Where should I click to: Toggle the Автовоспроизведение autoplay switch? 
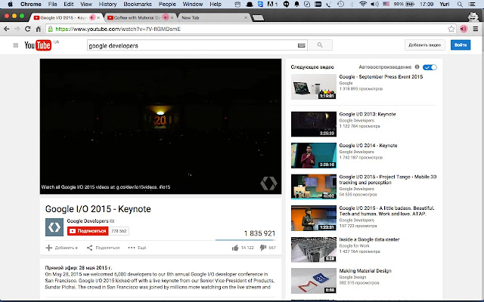pos(430,67)
